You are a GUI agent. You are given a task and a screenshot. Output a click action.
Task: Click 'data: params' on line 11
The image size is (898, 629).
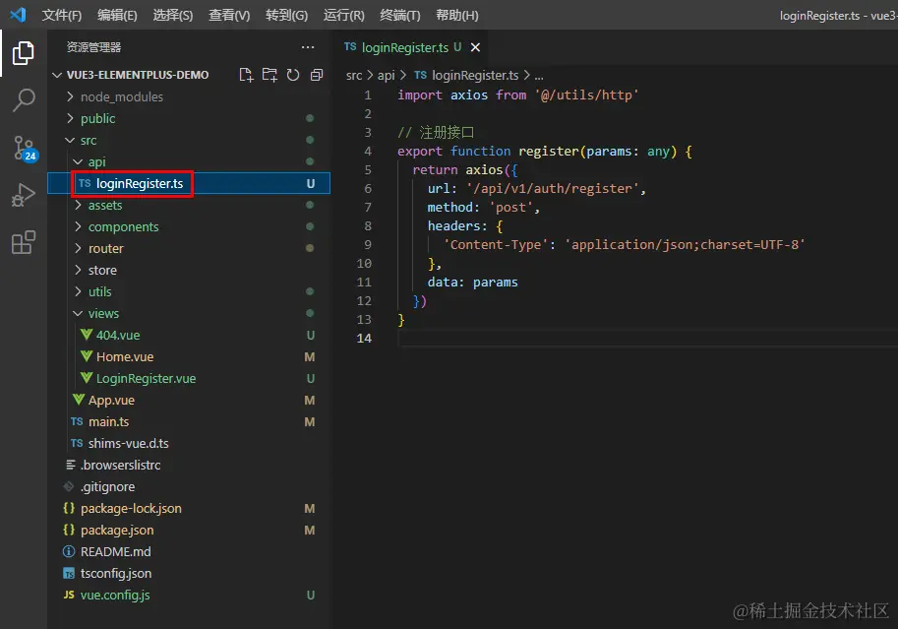click(472, 283)
